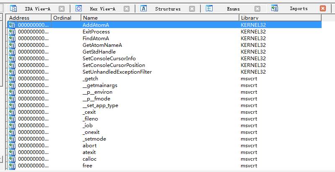Viewport: 335px width, 172px height.
Task: Close the Enums tab
Action: coord(257,9)
